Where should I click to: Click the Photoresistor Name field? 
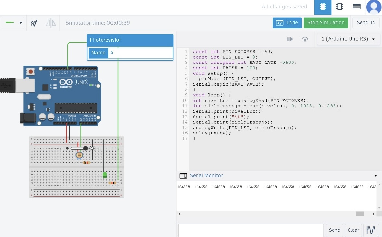[x=140, y=53]
